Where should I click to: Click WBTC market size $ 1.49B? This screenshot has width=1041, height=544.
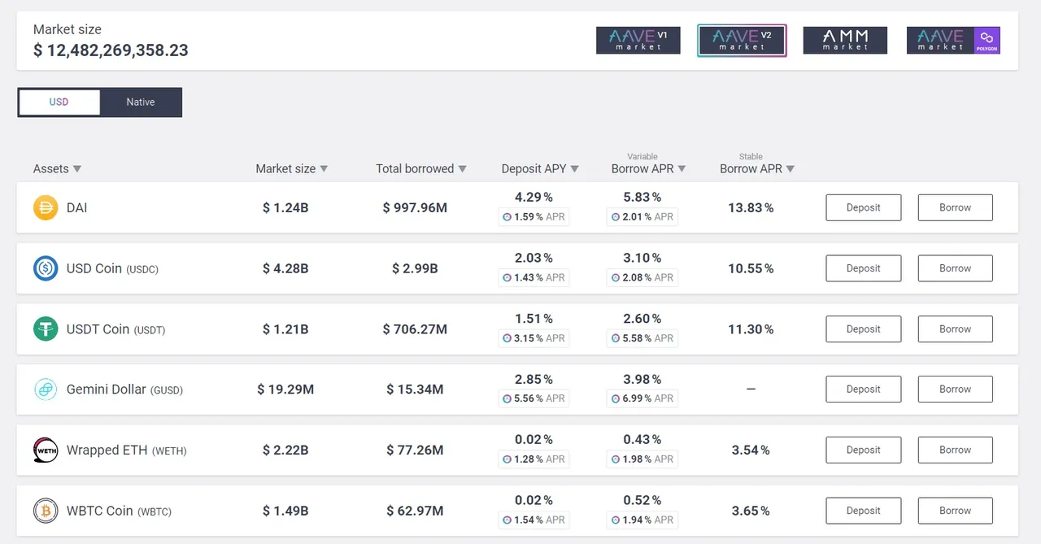coord(285,511)
